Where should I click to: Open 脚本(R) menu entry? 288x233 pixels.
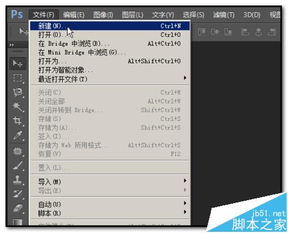pyautogui.click(x=110, y=213)
